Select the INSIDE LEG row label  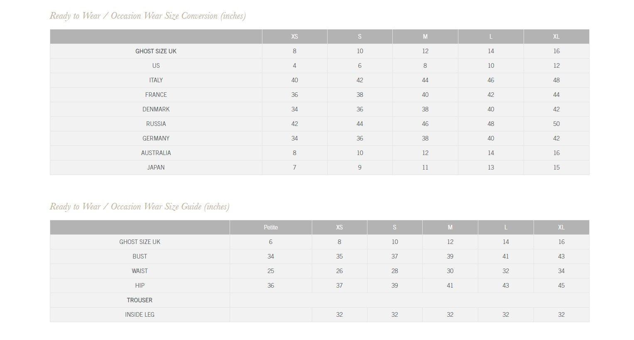pos(140,315)
